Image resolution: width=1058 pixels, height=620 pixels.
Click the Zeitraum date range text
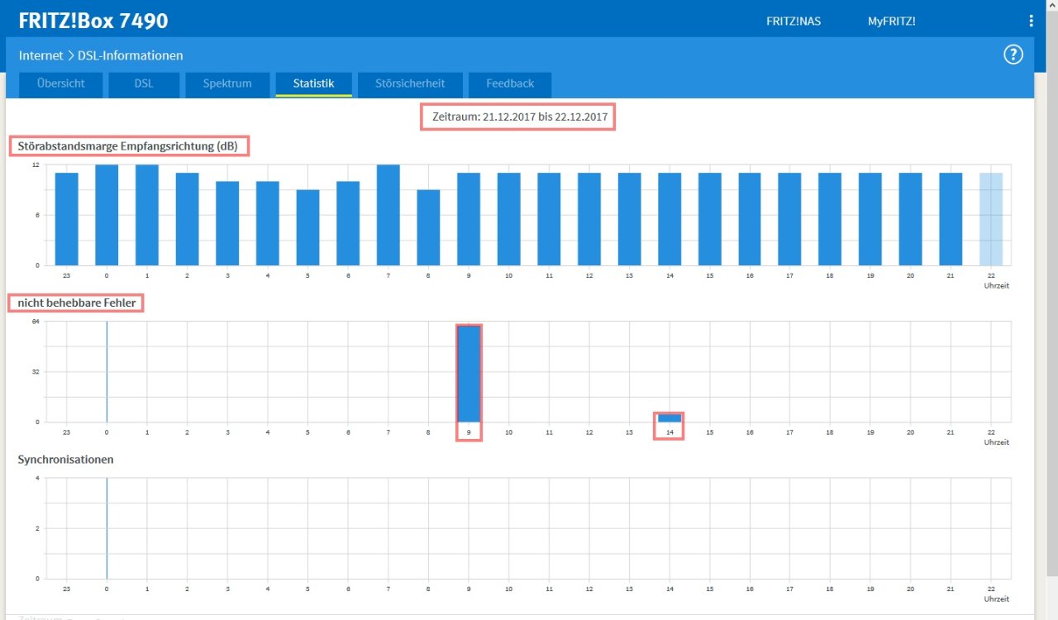[520, 117]
